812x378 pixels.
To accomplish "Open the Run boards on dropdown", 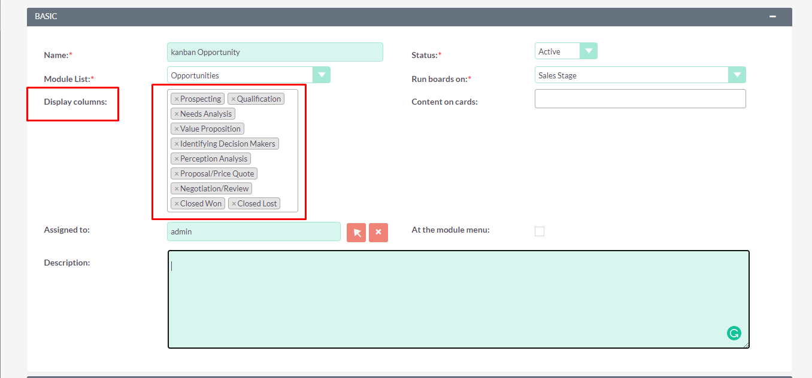I will [738, 75].
